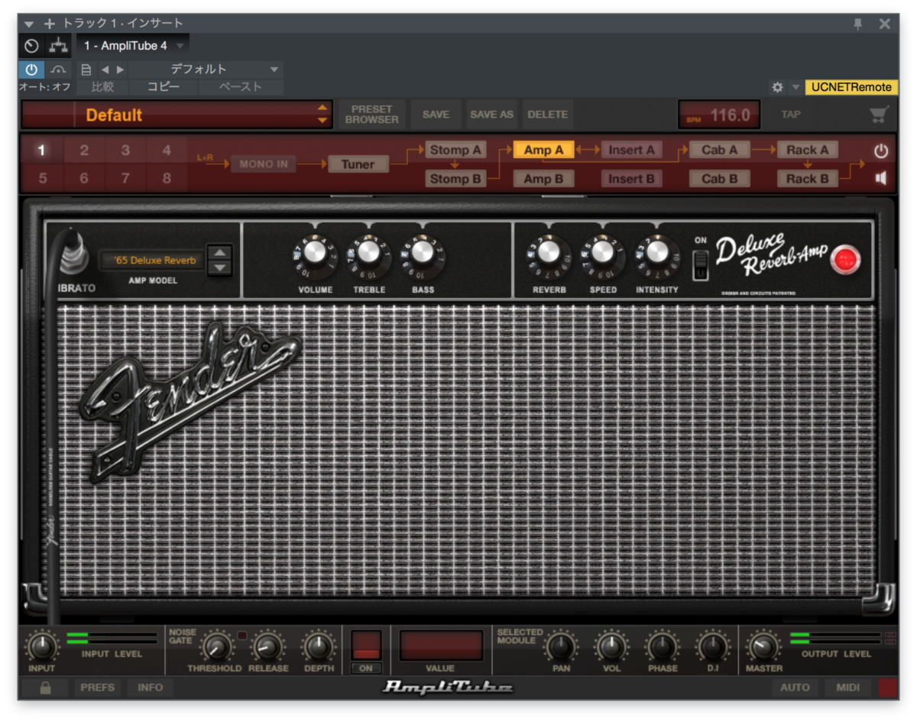The image size is (917, 722).
Task: Go to next preset arrow
Action: tap(120, 70)
